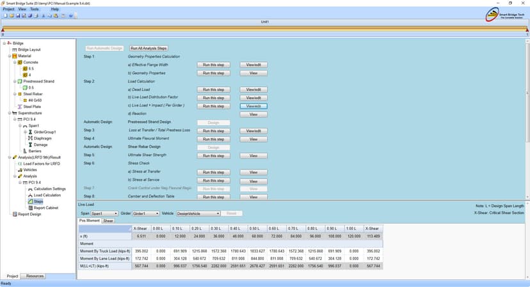Run the Ultimate Flexural Moment step
The image size is (530, 287).
click(x=213, y=139)
